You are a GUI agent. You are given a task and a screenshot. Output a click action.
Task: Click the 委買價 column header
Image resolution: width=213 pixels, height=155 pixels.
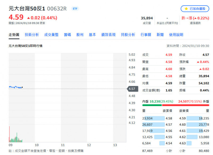167,111
